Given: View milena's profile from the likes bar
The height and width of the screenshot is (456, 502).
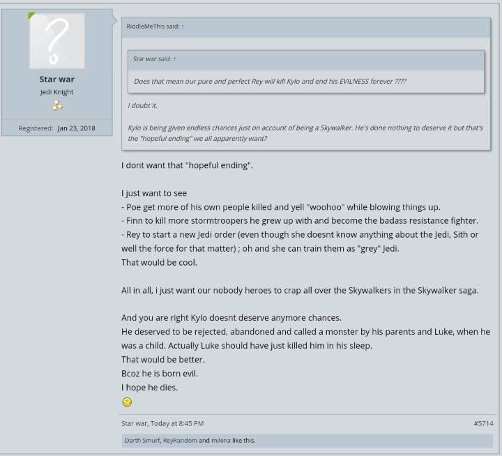Looking at the screenshot, I should 220,440.
